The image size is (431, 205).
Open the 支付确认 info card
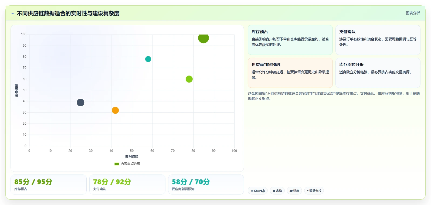tap(378, 40)
